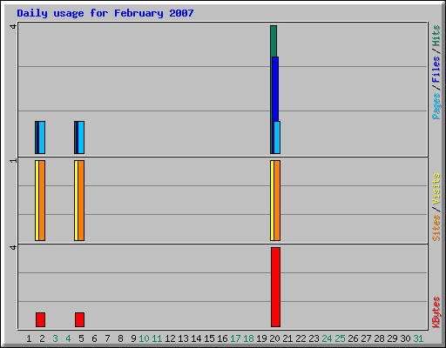446x348 pixels.
Task: Click the cyan 'Pages' legend label
Action: point(436,106)
